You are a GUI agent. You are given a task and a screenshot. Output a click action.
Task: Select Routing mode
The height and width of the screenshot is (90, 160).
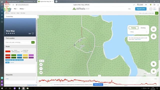tap(133, 28)
